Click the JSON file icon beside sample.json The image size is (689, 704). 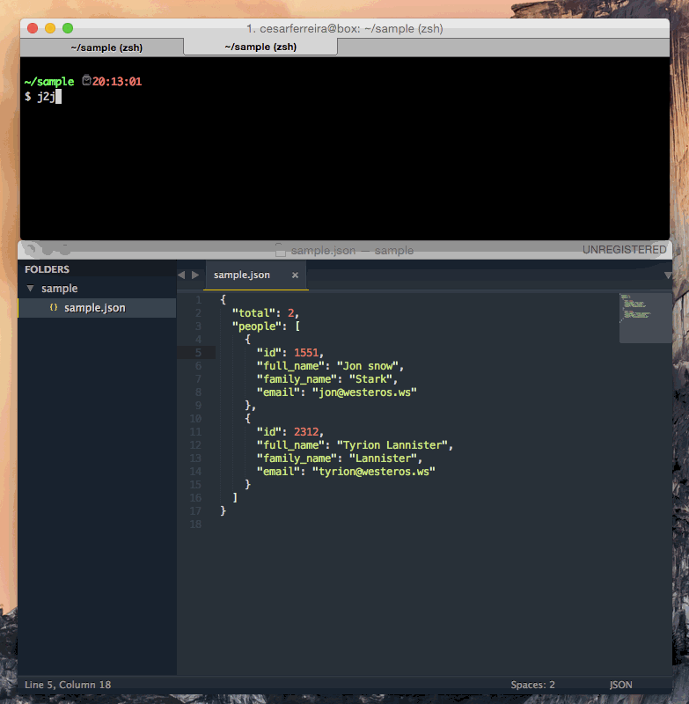(54, 308)
